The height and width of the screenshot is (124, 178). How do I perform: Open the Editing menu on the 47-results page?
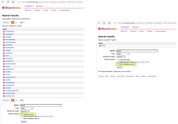coord(54,10)
